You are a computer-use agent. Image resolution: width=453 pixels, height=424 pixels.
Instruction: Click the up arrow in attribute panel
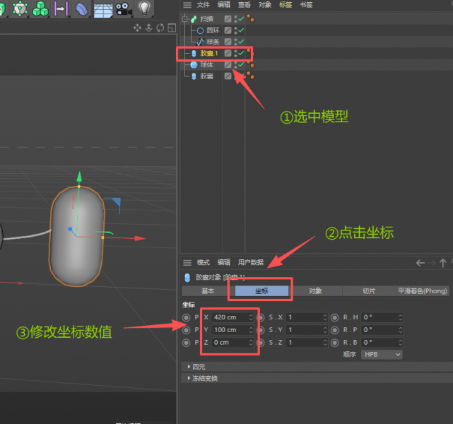click(443, 262)
